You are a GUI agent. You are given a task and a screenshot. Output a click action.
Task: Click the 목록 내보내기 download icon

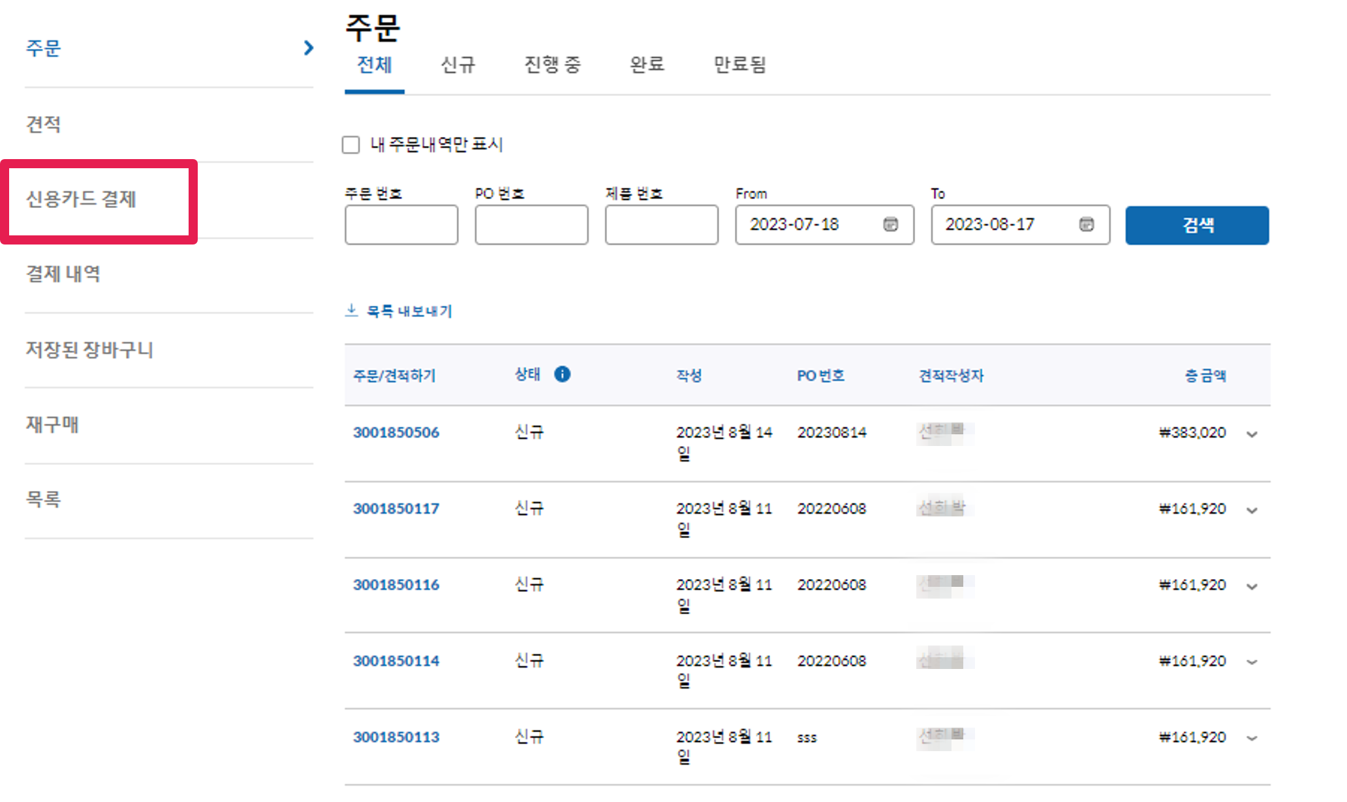coord(352,310)
